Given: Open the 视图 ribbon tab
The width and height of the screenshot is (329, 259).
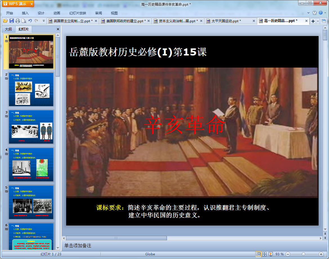Looking at the screenshot, I should point(114,13).
